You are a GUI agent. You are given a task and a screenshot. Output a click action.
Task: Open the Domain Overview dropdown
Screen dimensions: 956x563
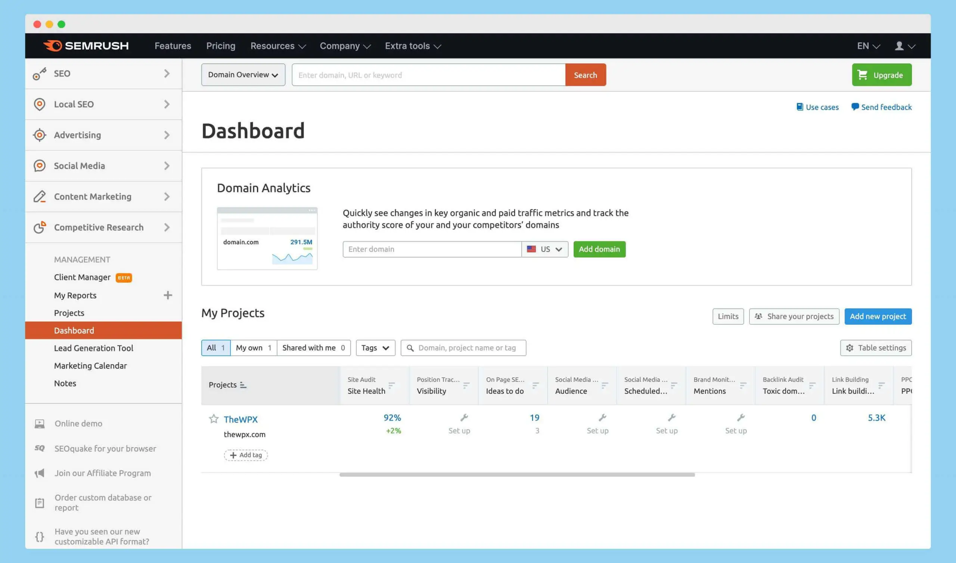[x=243, y=75]
